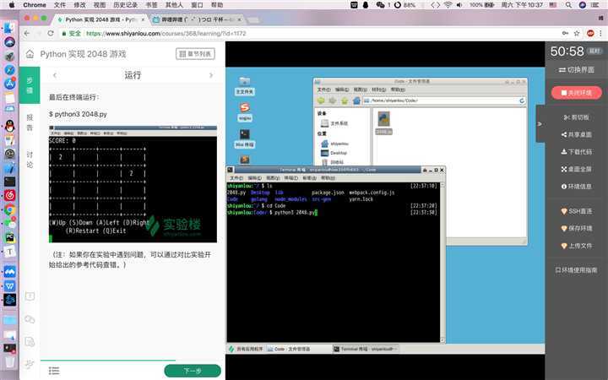
Task: Select the 2048.py file icon in file manager
Action: click(384, 122)
